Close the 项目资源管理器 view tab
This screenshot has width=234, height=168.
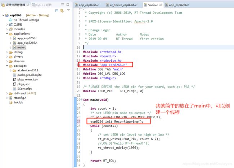tap(28, 5)
